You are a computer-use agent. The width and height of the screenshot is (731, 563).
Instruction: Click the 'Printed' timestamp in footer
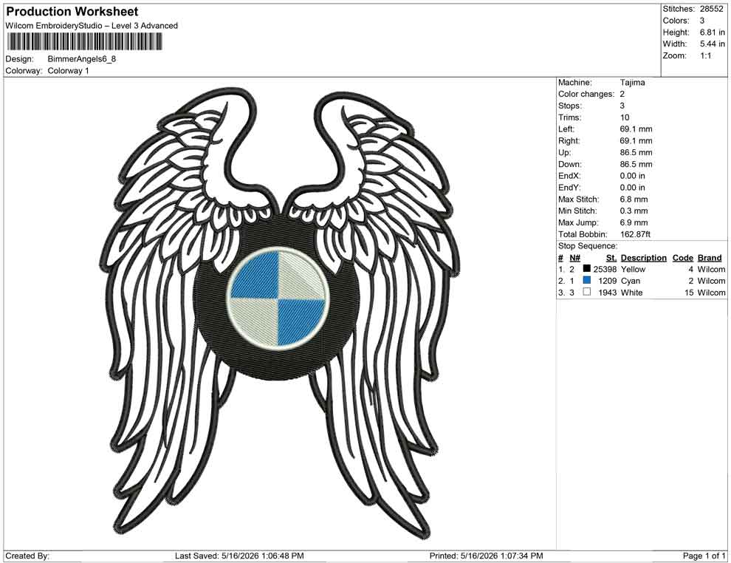[487, 556]
